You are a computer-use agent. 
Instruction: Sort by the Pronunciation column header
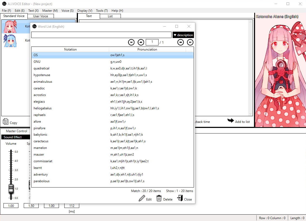(x=147, y=49)
